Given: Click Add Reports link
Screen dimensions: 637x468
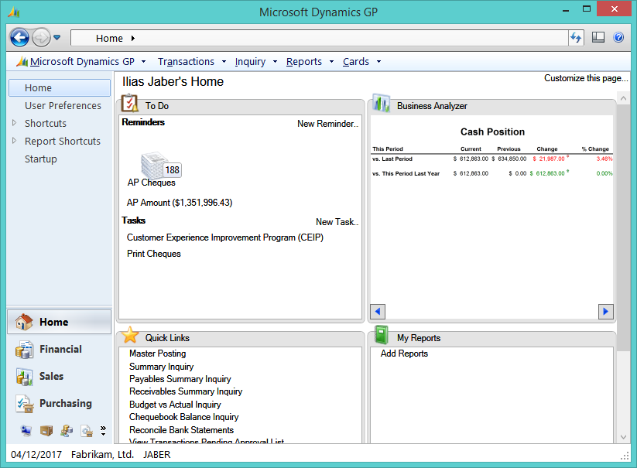Looking at the screenshot, I should (404, 354).
